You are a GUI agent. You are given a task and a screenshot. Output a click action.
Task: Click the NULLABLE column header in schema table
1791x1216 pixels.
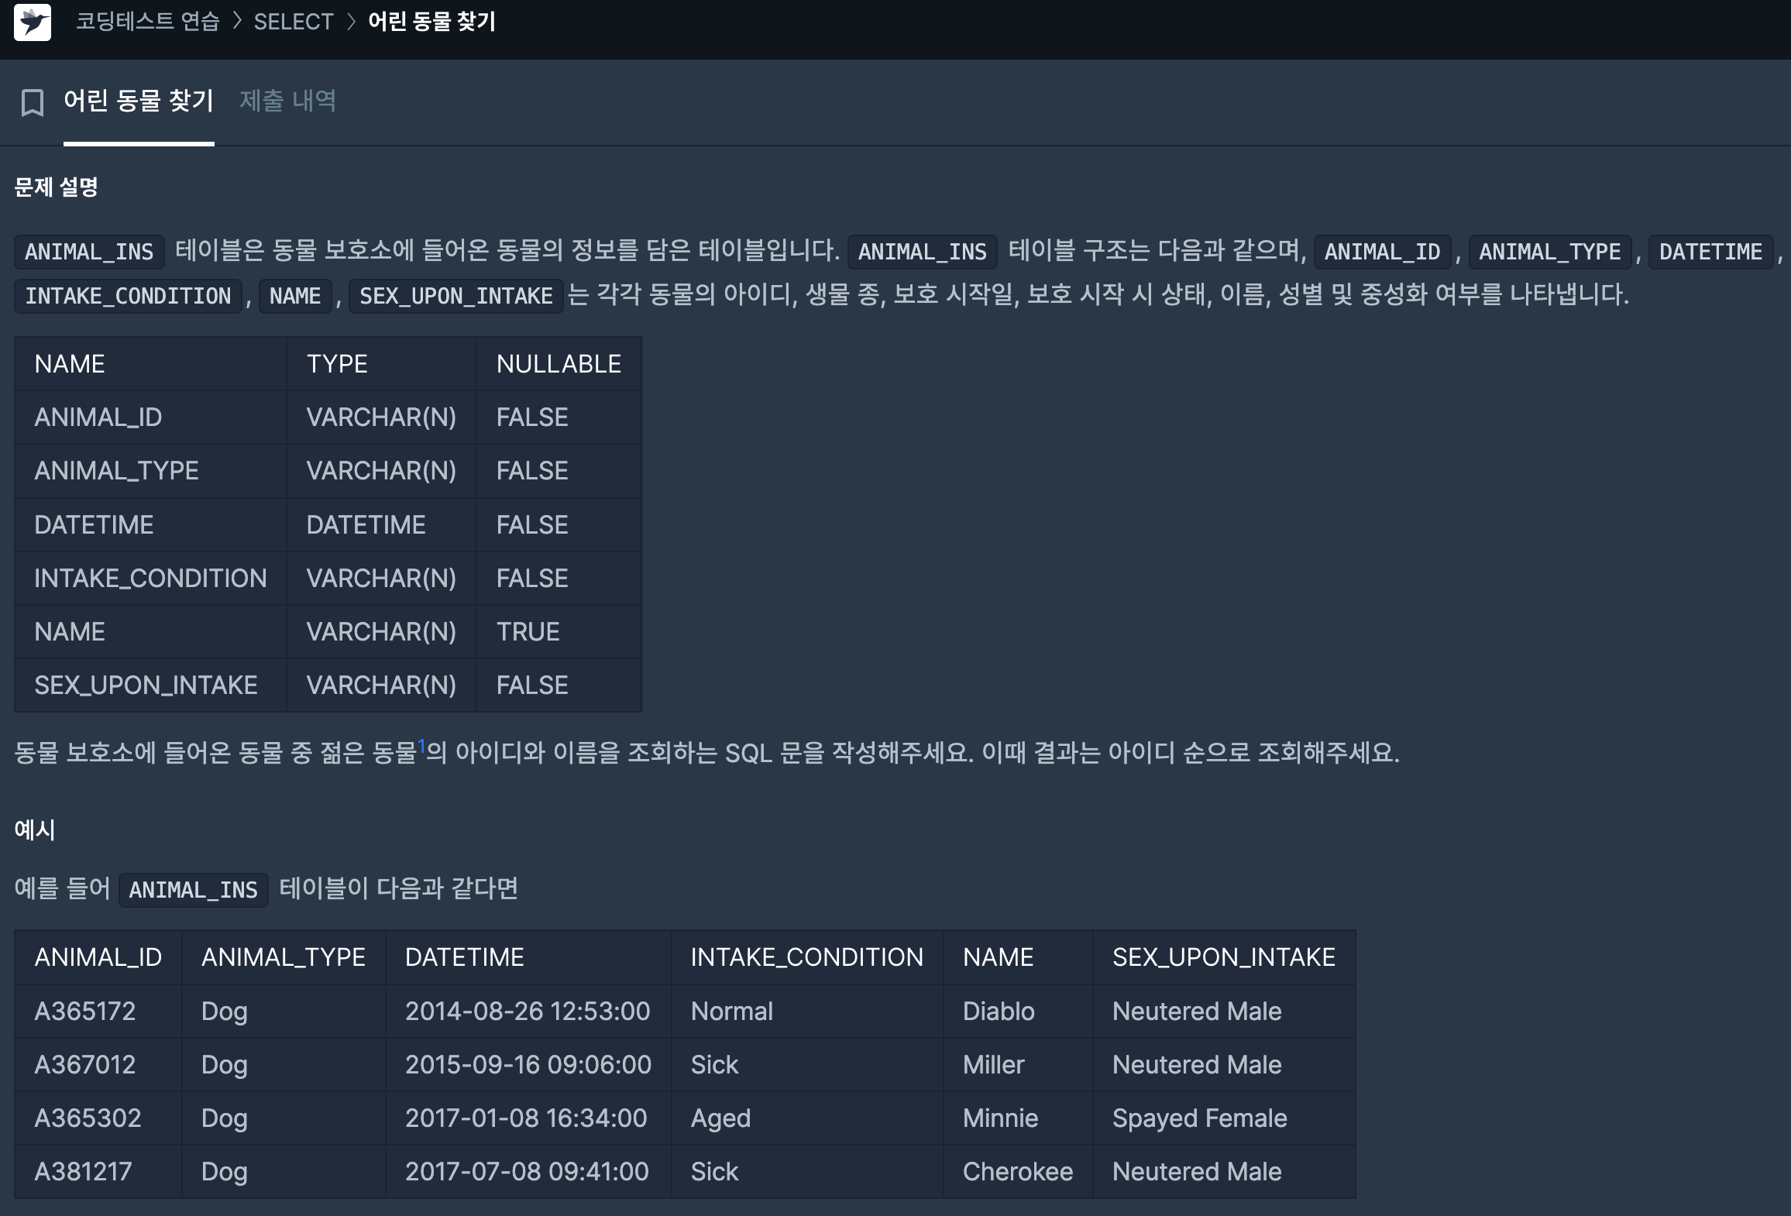point(559,364)
